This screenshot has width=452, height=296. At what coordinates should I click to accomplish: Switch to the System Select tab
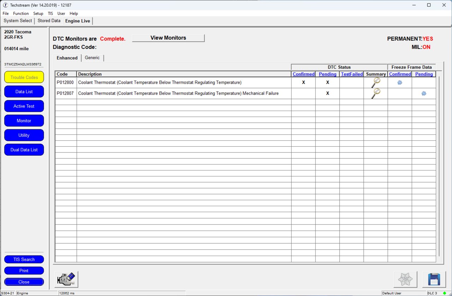[x=18, y=21]
